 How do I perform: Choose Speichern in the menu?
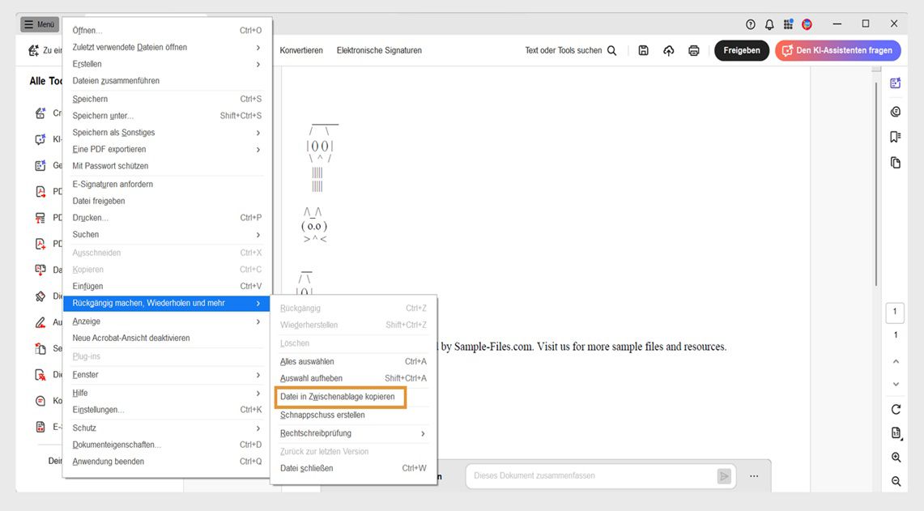pos(167,99)
